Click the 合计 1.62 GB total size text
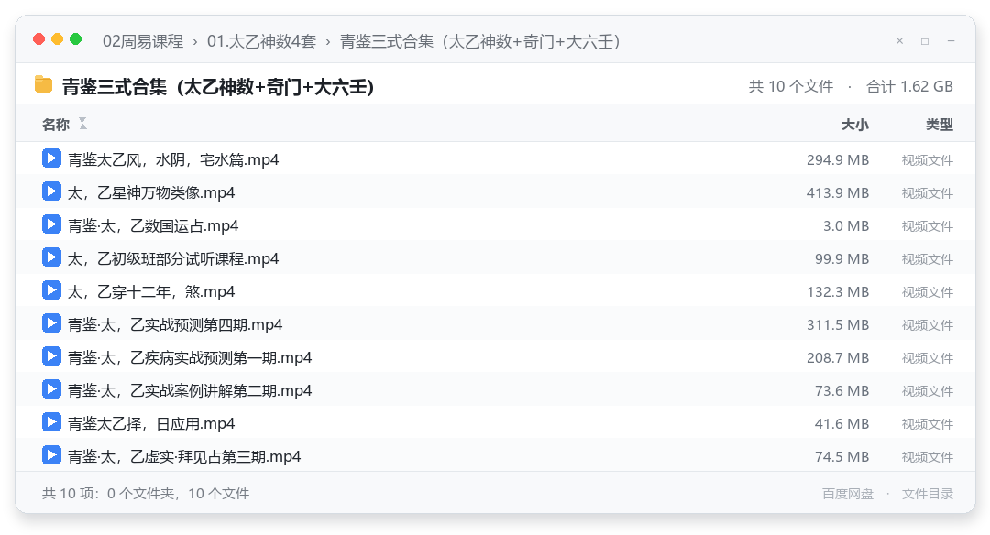This screenshot has width=990, height=535. (909, 86)
